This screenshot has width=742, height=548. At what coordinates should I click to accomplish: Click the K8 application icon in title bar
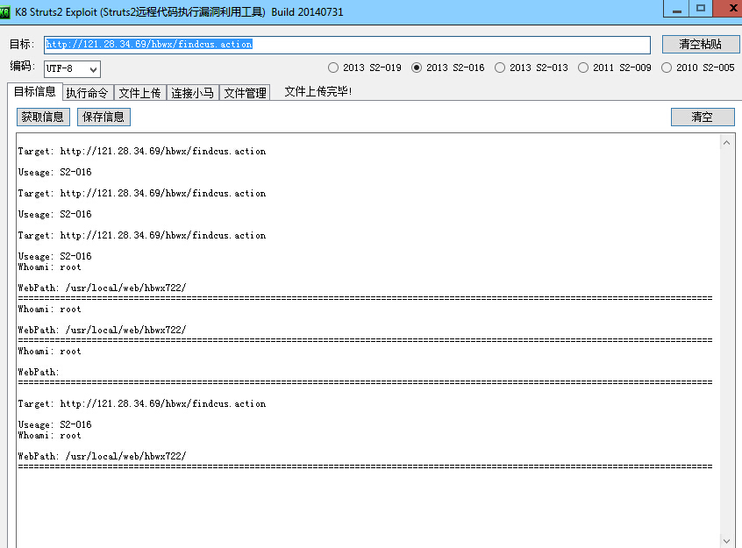click(x=4, y=11)
